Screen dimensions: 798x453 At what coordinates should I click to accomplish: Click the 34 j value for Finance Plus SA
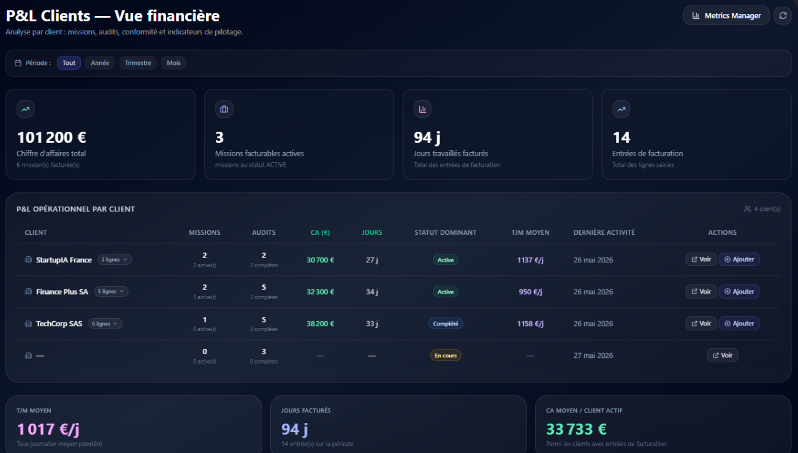point(372,292)
